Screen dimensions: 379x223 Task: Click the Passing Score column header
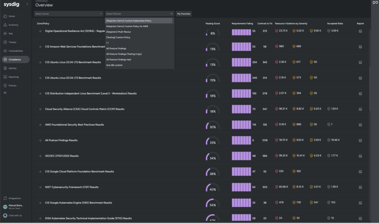[213, 24]
